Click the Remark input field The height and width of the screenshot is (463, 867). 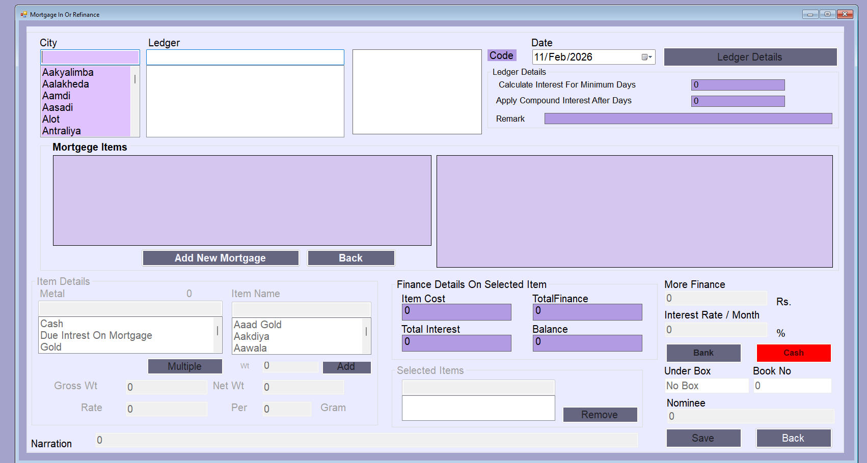(688, 119)
